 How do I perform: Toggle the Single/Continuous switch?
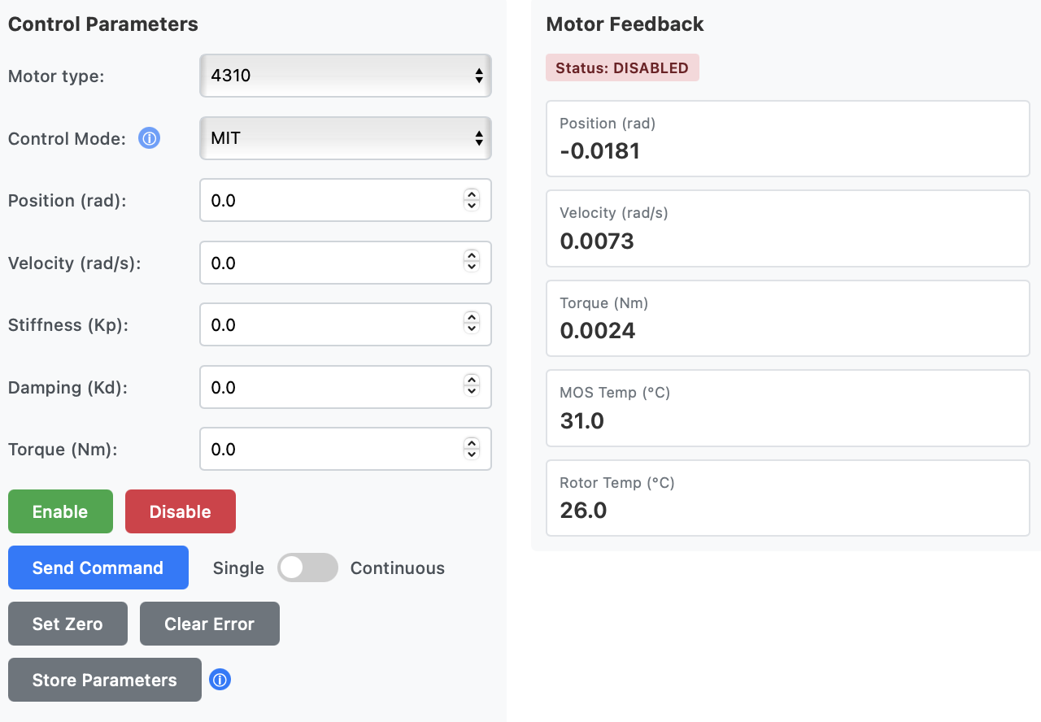click(307, 568)
